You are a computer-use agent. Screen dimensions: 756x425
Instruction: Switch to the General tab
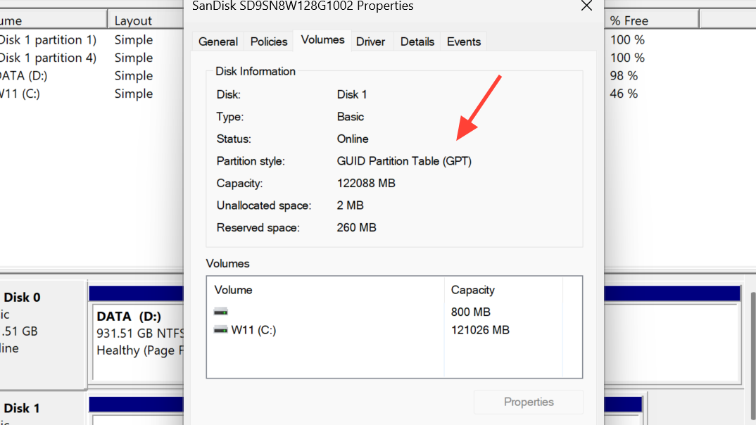click(218, 42)
